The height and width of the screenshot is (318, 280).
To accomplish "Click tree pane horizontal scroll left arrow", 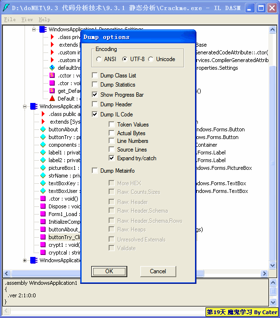I will tap(6, 273).
